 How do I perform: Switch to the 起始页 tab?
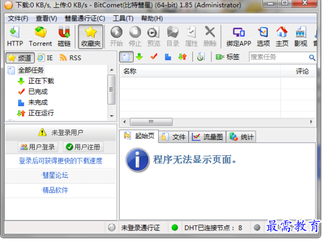coord(139,136)
